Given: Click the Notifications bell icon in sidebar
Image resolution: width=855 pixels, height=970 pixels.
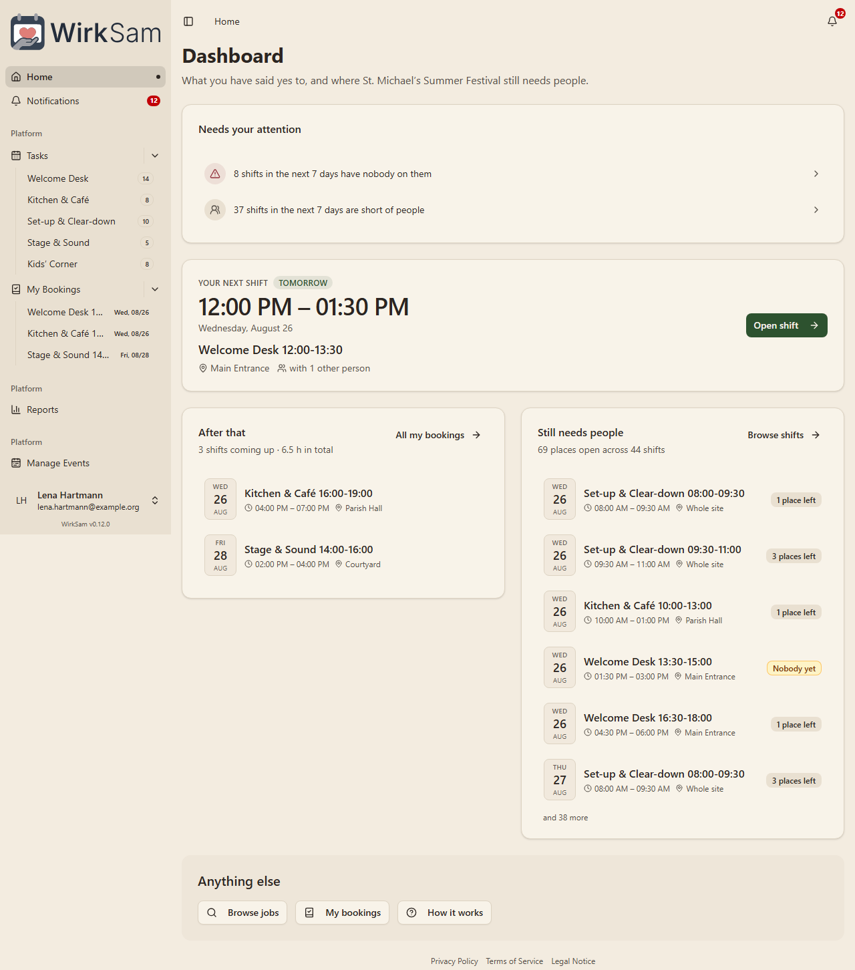Looking at the screenshot, I should point(16,101).
